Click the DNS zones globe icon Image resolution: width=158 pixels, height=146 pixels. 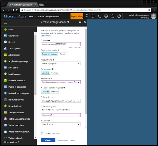[5, 68]
